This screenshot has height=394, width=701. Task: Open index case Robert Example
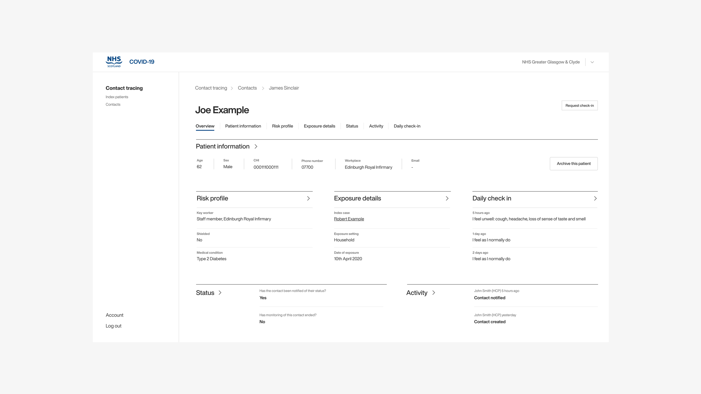(x=349, y=219)
